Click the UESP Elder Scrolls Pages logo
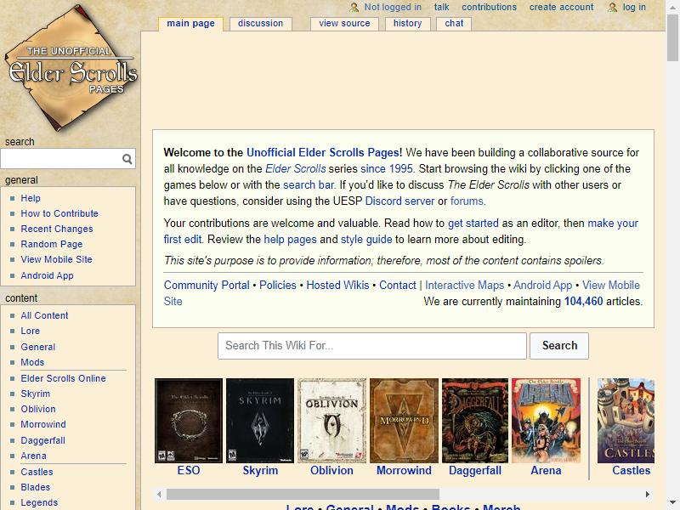 tap(71, 68)
